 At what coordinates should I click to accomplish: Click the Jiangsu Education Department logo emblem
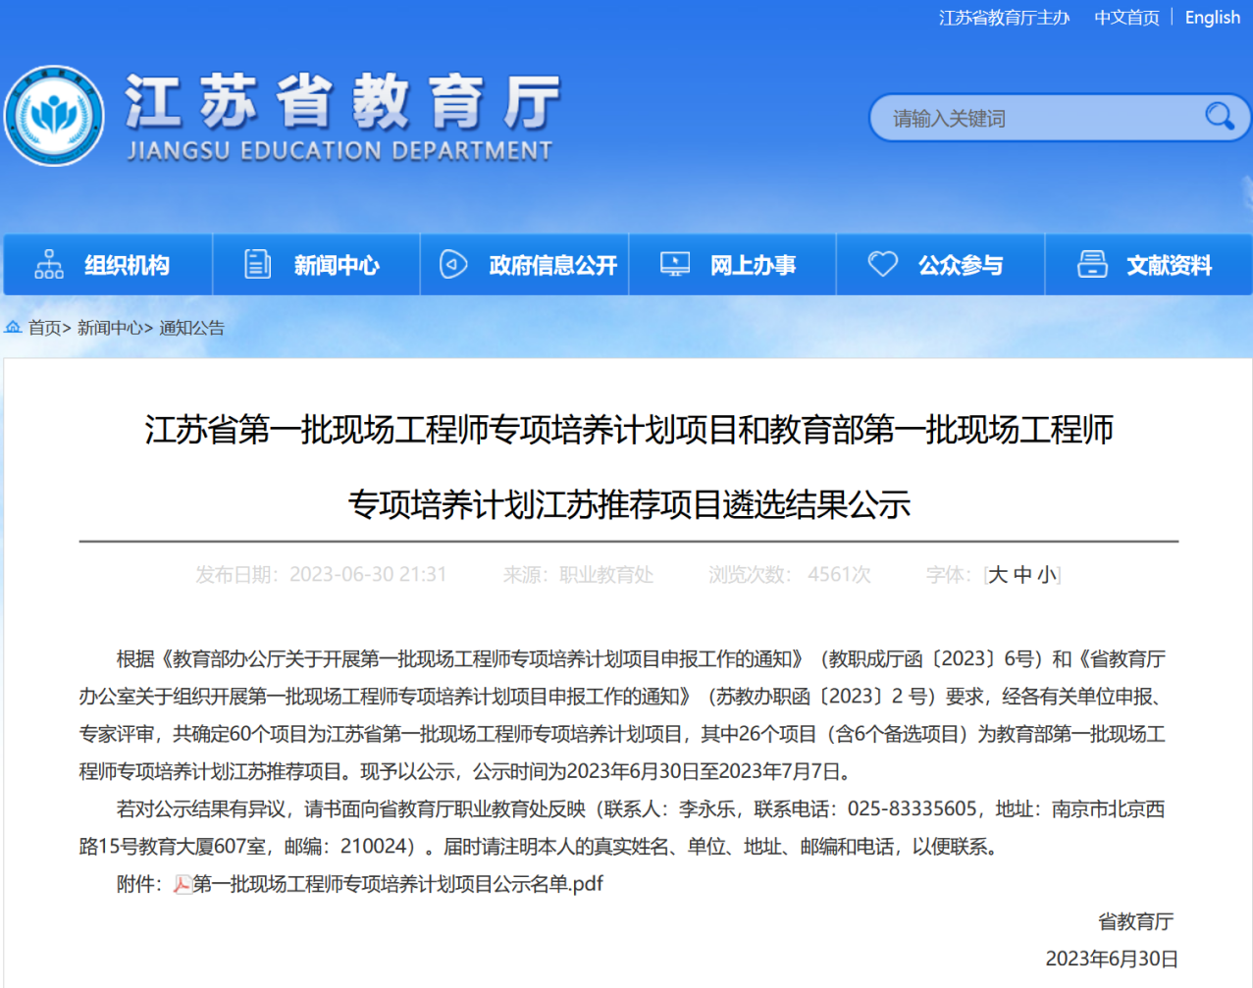tap(54, 116)
